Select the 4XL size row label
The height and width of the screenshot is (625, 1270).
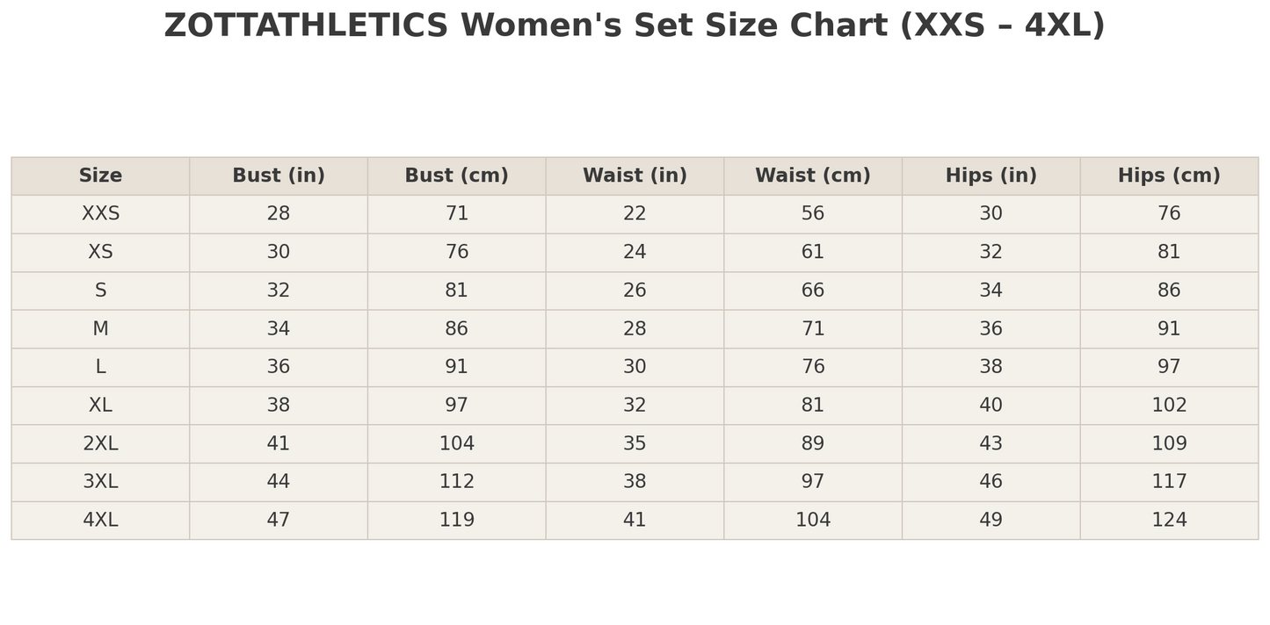pos(100,521)
